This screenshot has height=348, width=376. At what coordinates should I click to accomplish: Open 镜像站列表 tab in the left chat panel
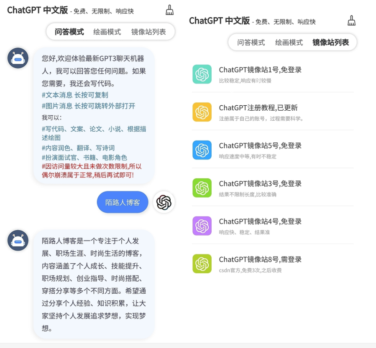click(x=148, y=32)
